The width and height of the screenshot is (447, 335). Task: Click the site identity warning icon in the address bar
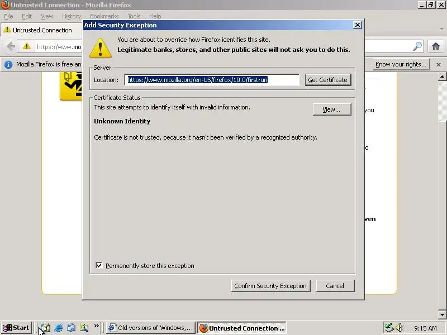26,46
